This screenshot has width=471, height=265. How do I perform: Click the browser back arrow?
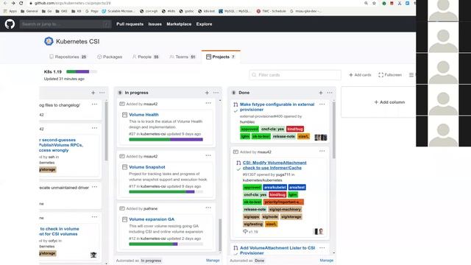pyautogui.click(x=5, y=3)
